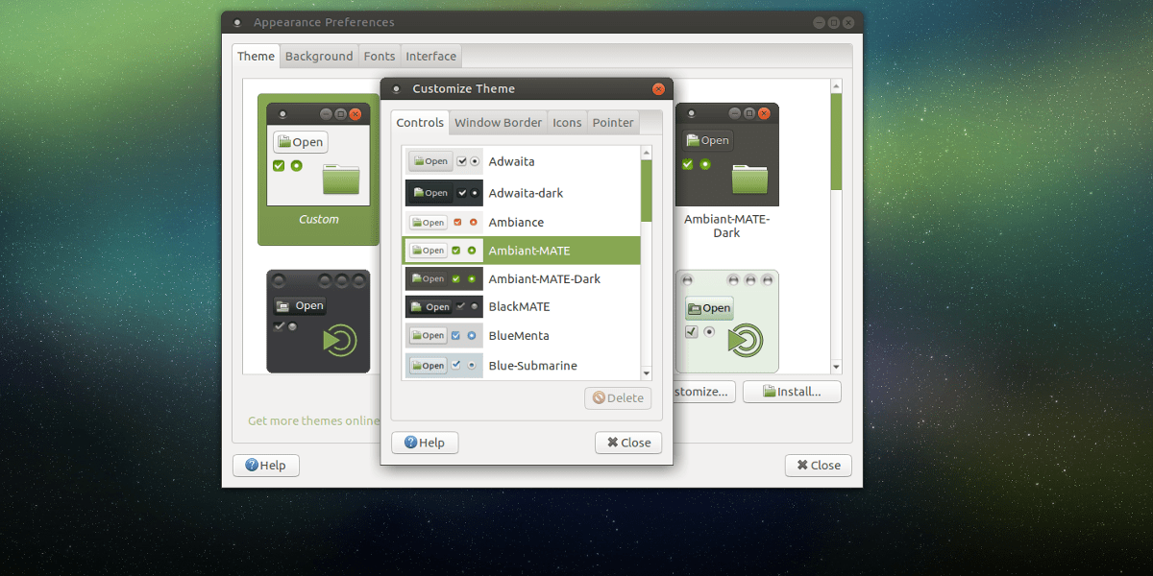Image resolution: width=1153 pixels, height=576 pixels.
Task: Click the Install... button
Action: [x=792, y=392]
